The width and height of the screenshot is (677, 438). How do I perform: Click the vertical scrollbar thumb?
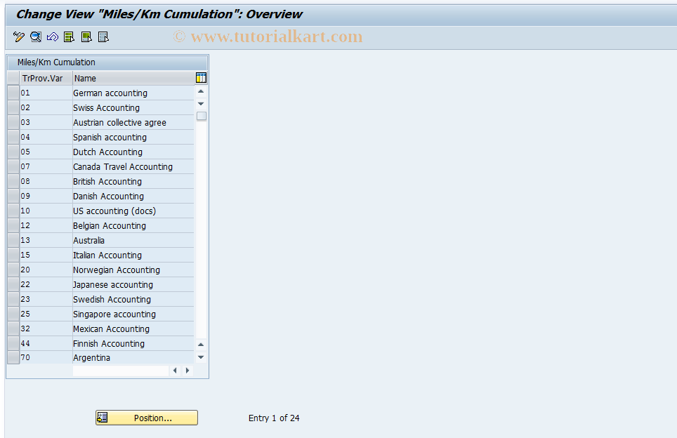coord(201,116)
